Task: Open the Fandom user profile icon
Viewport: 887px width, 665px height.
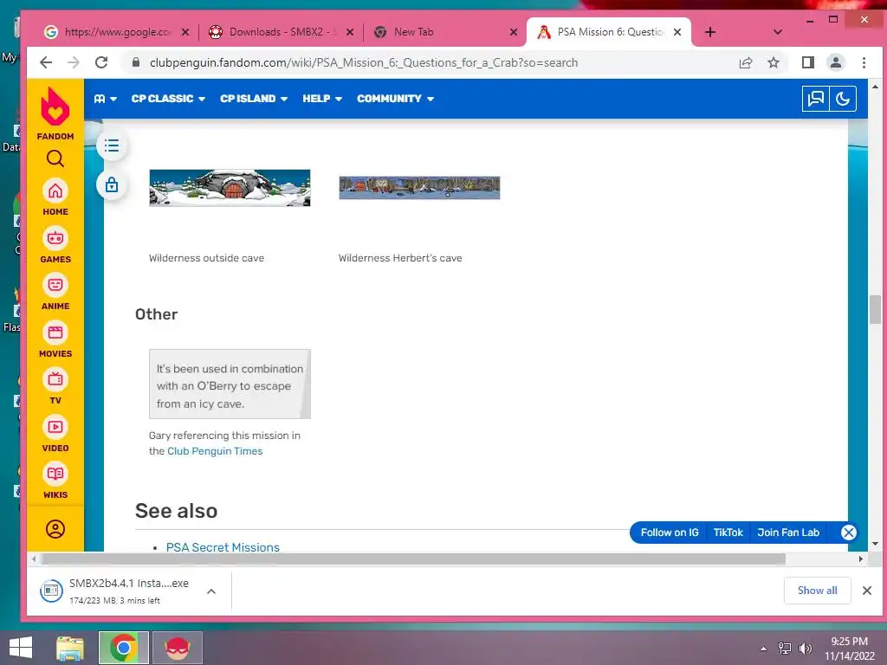Action: pyautogui.click(x=55, y=529)
